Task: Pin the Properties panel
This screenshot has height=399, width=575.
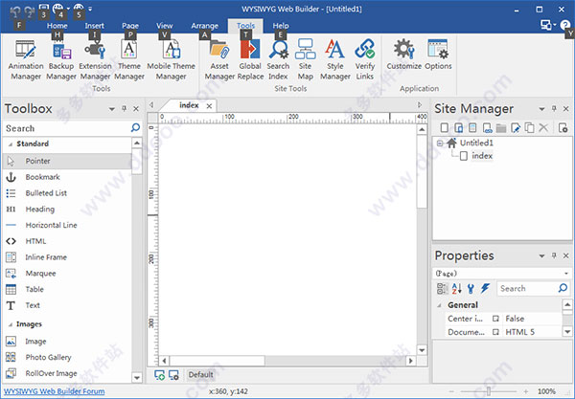Action: [554, 255]
